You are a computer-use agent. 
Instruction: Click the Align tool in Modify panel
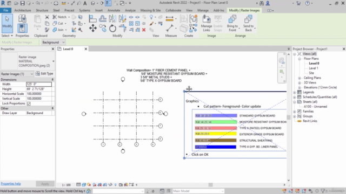[92, 19]
